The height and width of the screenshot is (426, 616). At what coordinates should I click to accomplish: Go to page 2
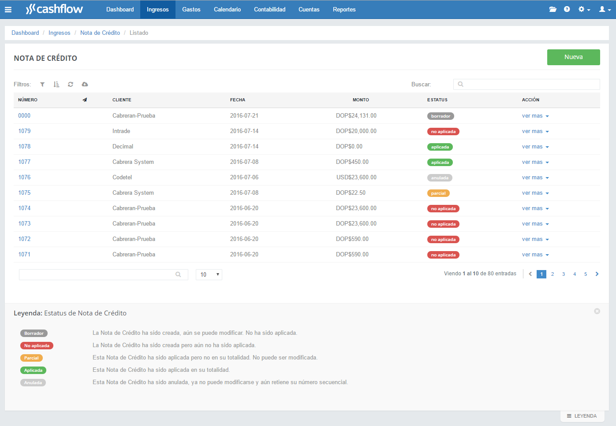pos(553,274)
